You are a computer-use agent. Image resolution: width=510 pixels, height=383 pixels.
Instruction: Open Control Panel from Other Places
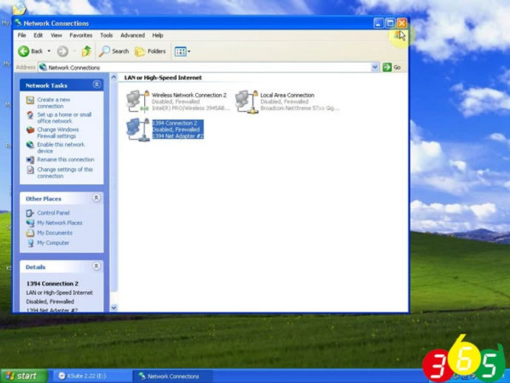(x=53, y=213)
